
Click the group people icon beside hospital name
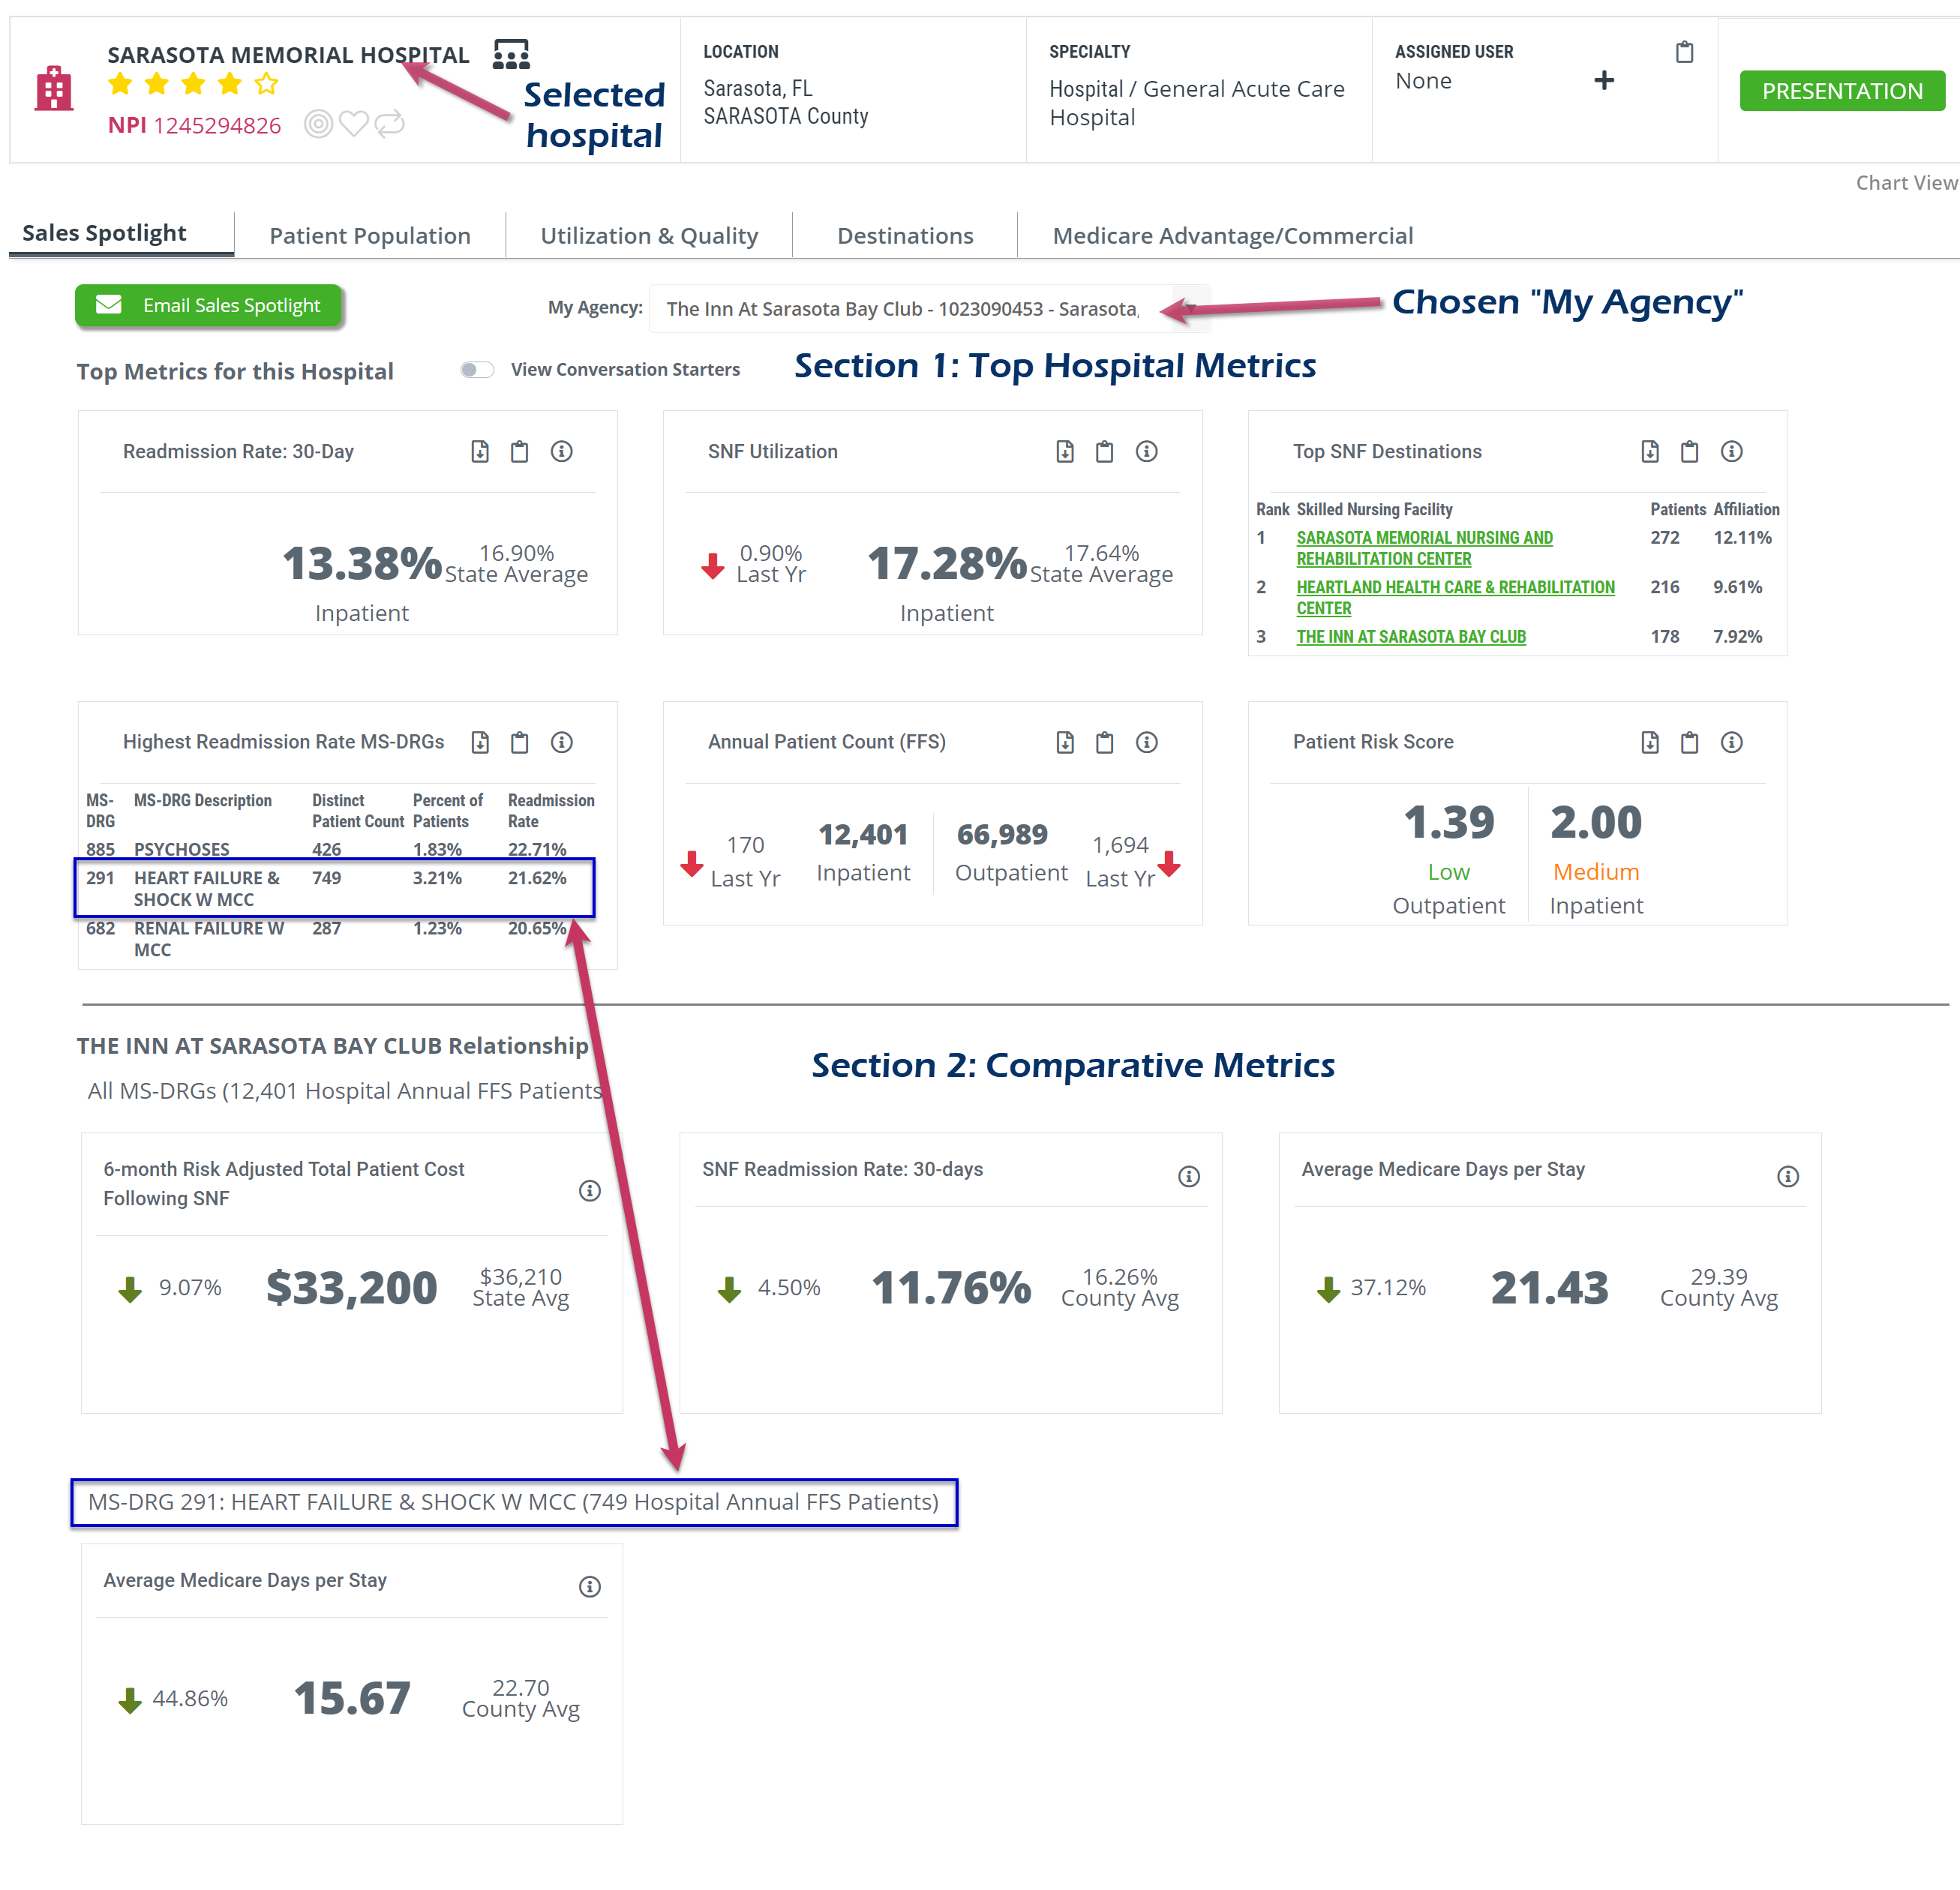click(511, 54)
